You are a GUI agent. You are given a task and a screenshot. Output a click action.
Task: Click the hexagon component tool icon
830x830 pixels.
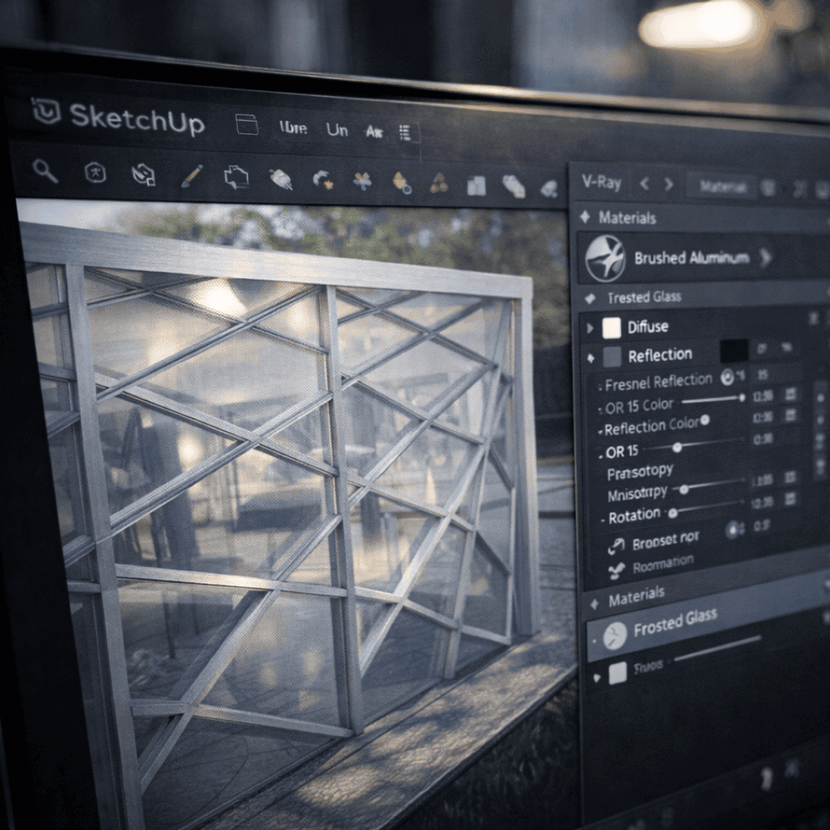(x=95, y=173)
